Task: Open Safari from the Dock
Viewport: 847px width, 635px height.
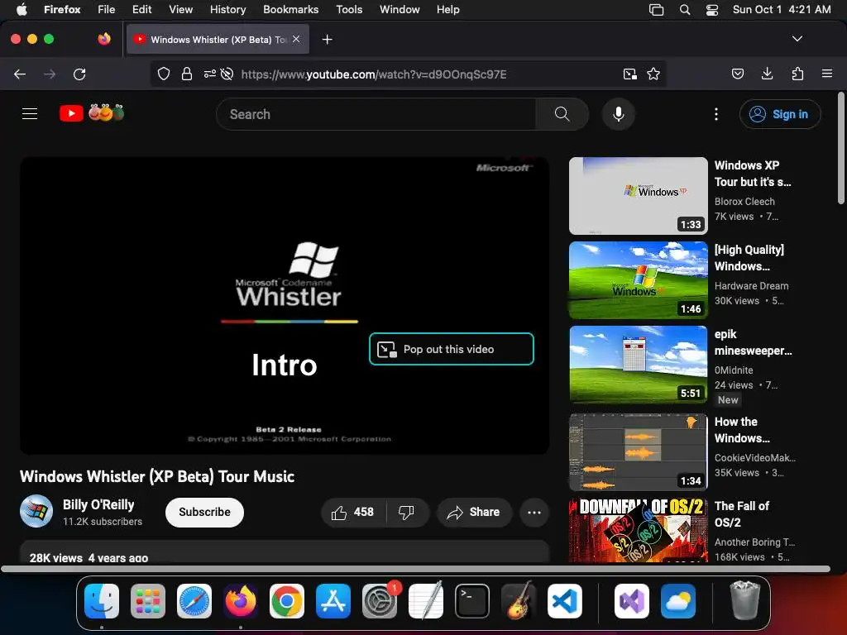Action: click(x=194, y=601)
